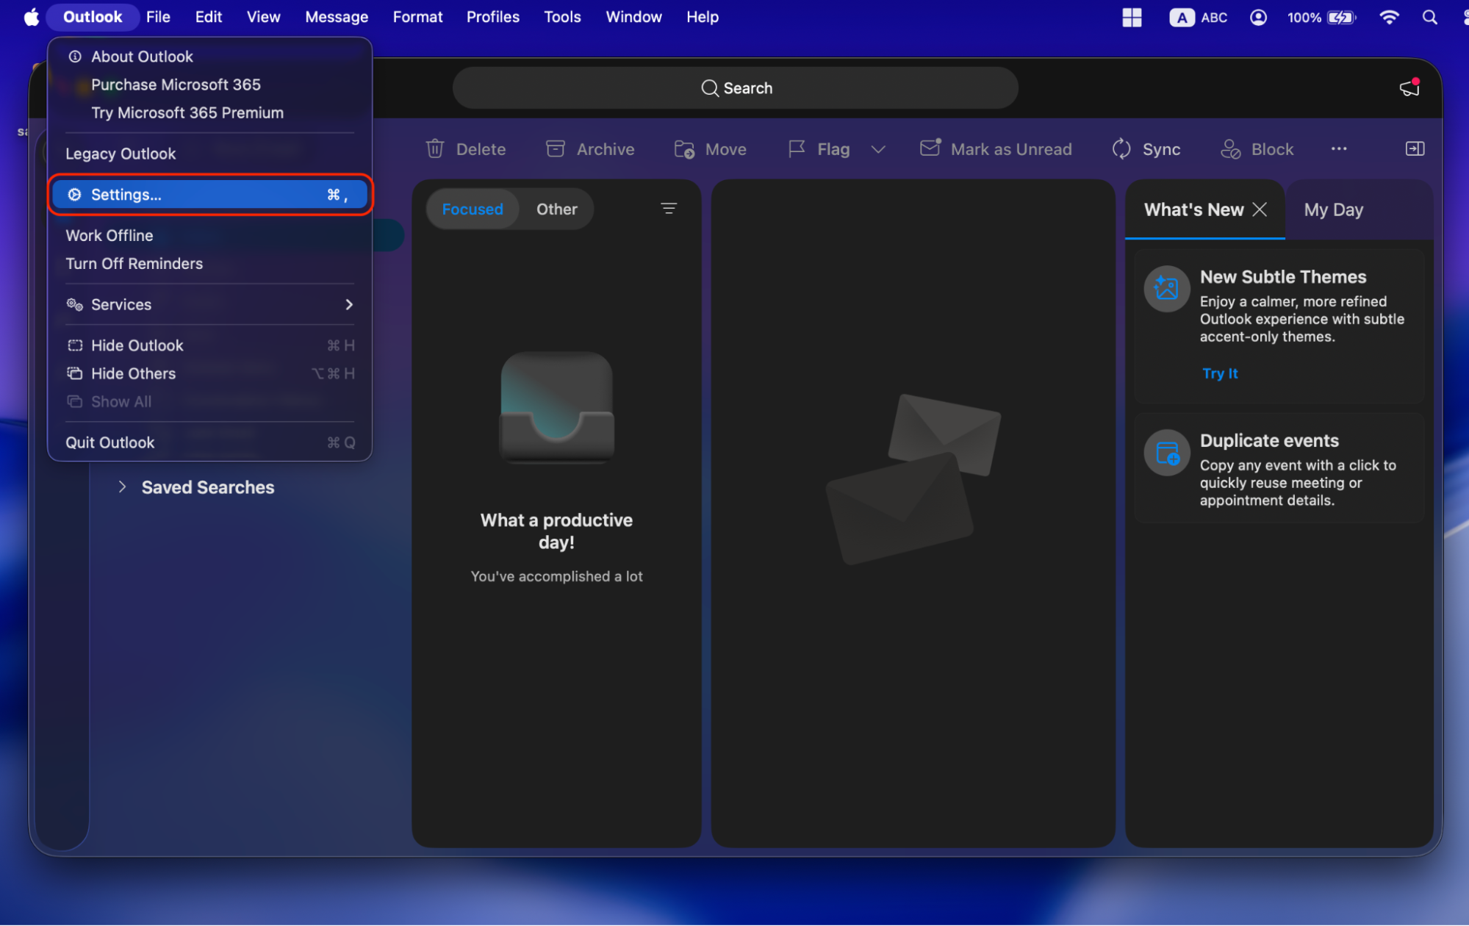The height and width of the screenshot is (926, 1469).
Task: Click the Archive box icon
Action: (556, 149)
